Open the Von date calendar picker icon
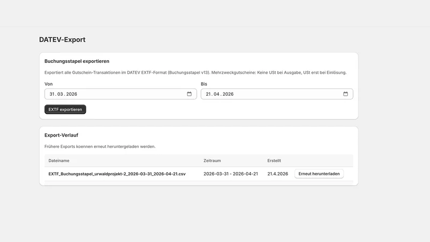This screenshot has height=242, width=430. [x=189, y=94]
